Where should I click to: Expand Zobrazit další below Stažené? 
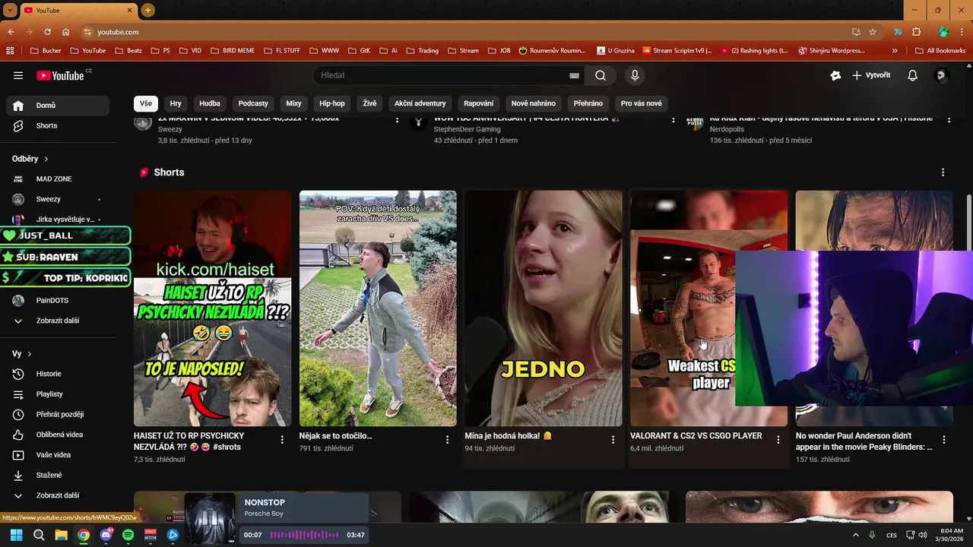(x=58, y=495)
